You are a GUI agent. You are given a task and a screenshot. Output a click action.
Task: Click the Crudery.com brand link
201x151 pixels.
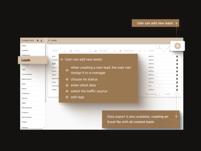pyautogui.click(x=28, y=40)
